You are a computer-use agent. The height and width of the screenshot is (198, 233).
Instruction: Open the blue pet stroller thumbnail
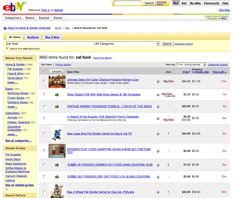click(57, 134)
